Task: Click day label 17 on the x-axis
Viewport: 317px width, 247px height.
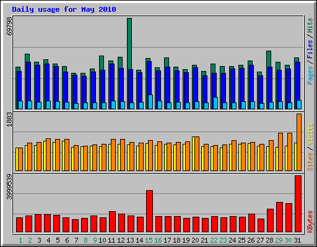Action: point(167,240)
